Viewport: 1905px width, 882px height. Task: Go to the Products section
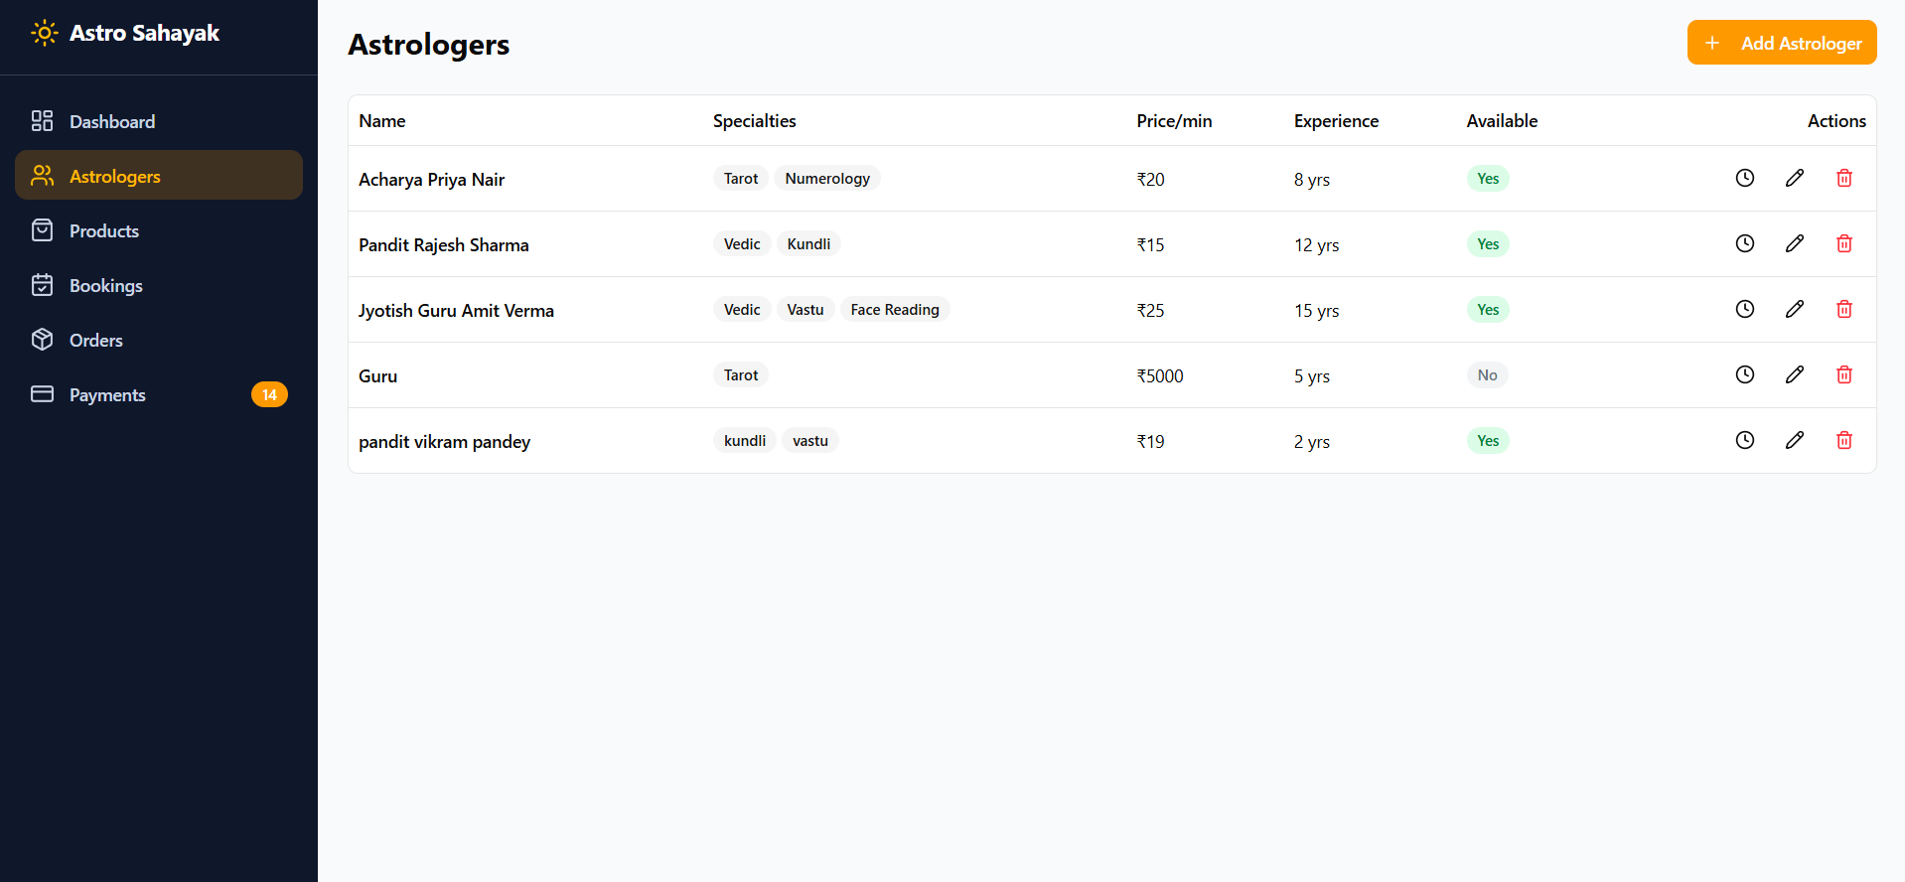coord(103,230)
